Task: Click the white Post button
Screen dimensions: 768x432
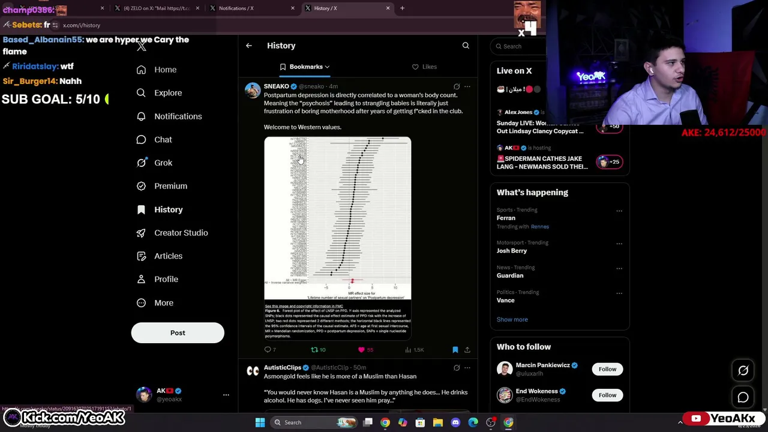Action: [178, 333]
